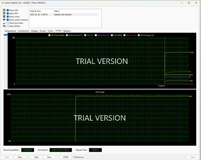Viewport: 201px width, 160px height.
Task: Click the RAM module icon beside Stress system memory
Action: 4,20
